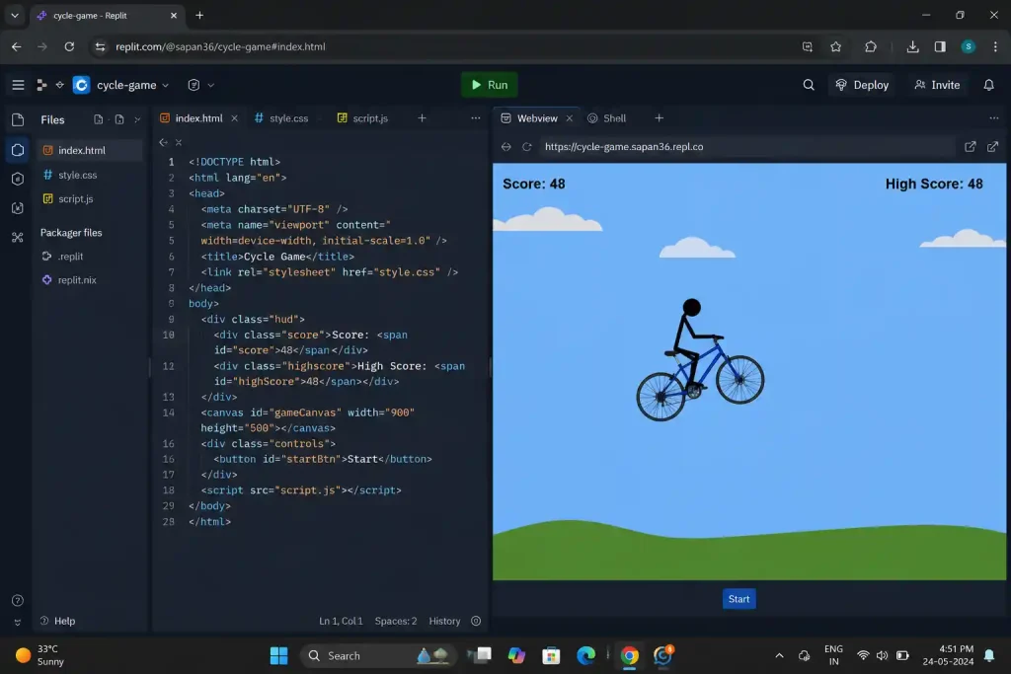Viewport: 1011px width, 674px height.
Task: Close the index.html editor tab
Action: click(235, 118)
